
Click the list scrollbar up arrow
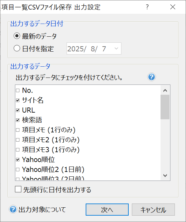click(165, 90)
